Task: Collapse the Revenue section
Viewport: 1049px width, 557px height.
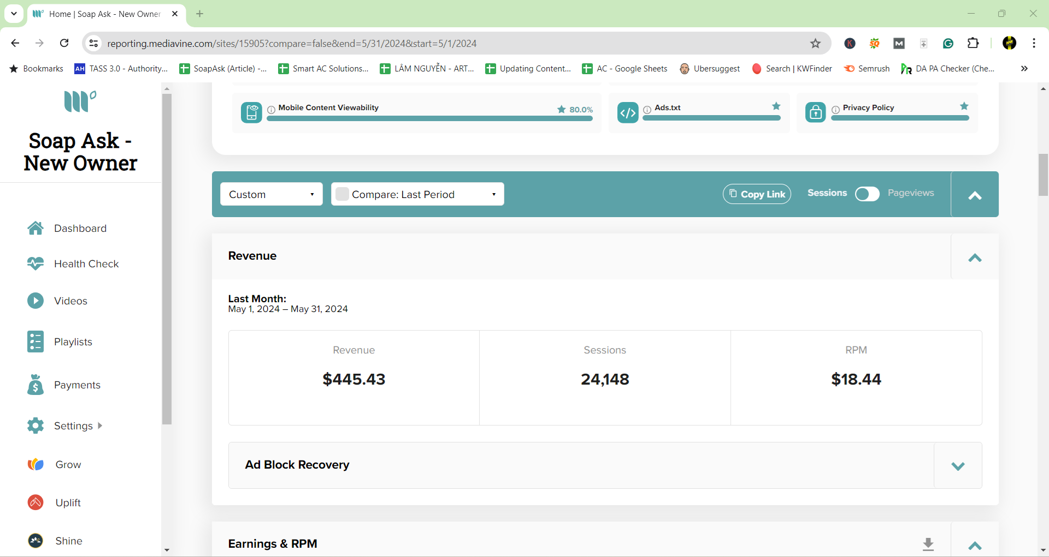Action: pos(975,257)
